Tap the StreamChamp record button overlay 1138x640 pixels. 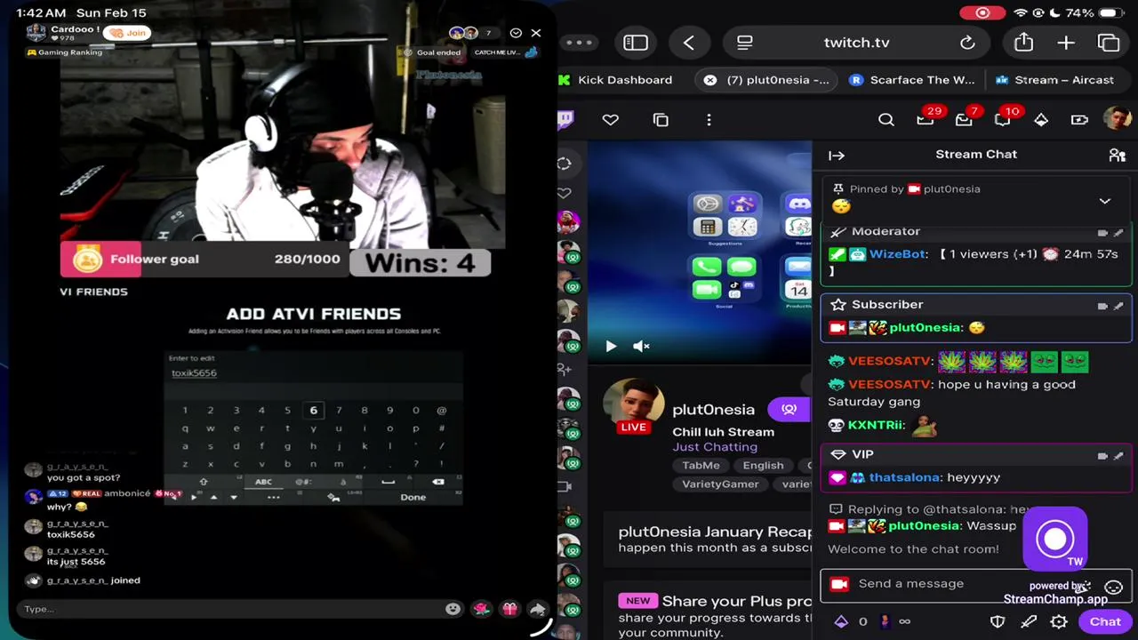[x=1055, y=539]
